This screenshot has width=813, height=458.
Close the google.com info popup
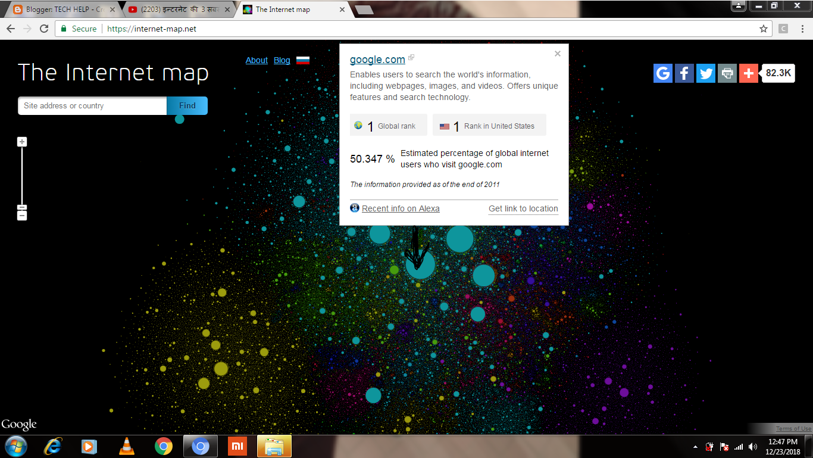558,54
